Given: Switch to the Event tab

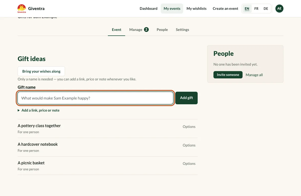Looking at the screenshot, I should 117,30.
